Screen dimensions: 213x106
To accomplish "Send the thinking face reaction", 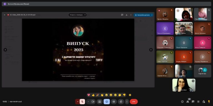I will coord(120,95).
